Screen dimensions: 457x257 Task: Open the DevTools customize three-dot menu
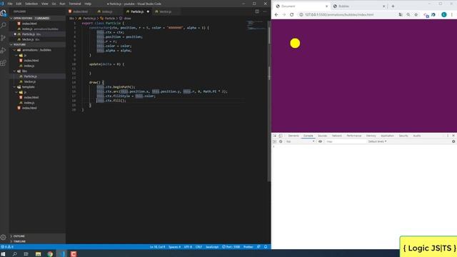(x=448, y=136)
